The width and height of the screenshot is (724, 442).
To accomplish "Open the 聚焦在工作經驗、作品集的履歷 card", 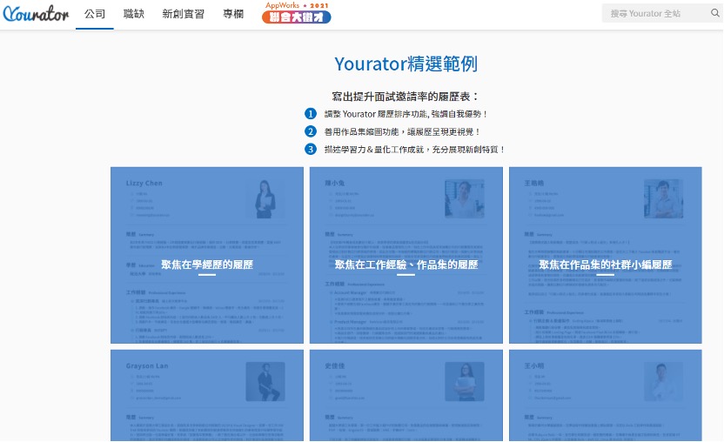I will (x=406, y=255).
